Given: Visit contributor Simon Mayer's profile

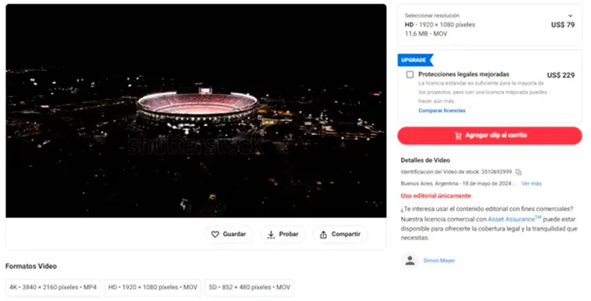Looking at the screenshot, I should point(439,261).
